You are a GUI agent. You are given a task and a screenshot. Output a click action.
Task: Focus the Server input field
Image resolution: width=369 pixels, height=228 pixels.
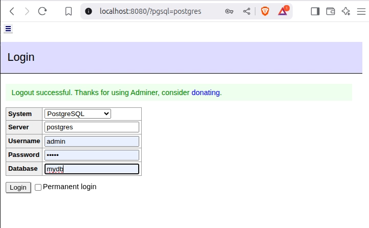coord(92,127)
